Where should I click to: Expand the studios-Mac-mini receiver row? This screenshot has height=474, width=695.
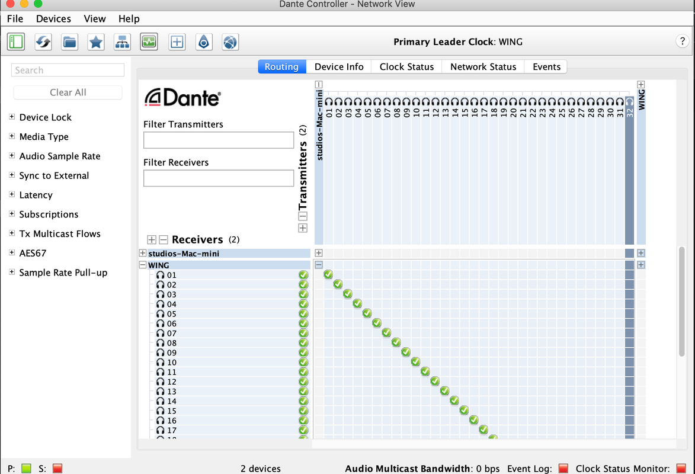point(143,253)
